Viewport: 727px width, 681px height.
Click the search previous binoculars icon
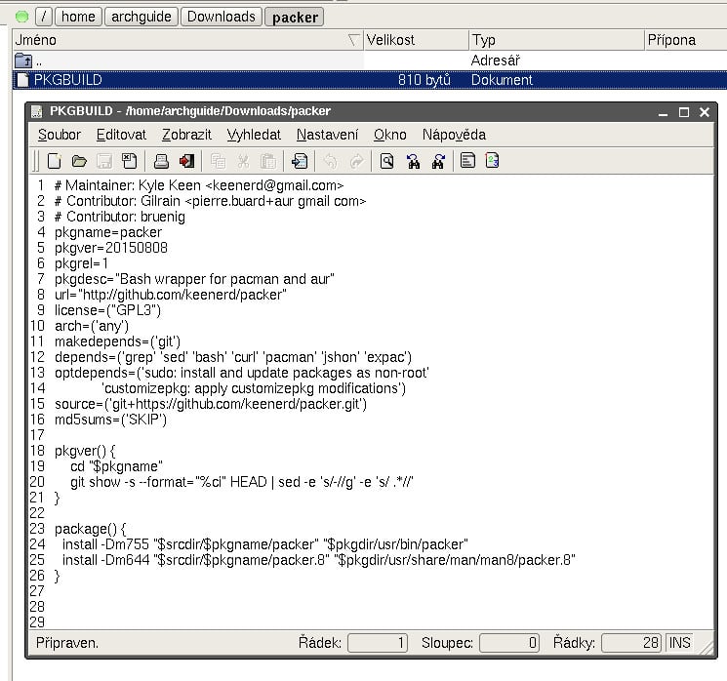[x=413, y=161]
